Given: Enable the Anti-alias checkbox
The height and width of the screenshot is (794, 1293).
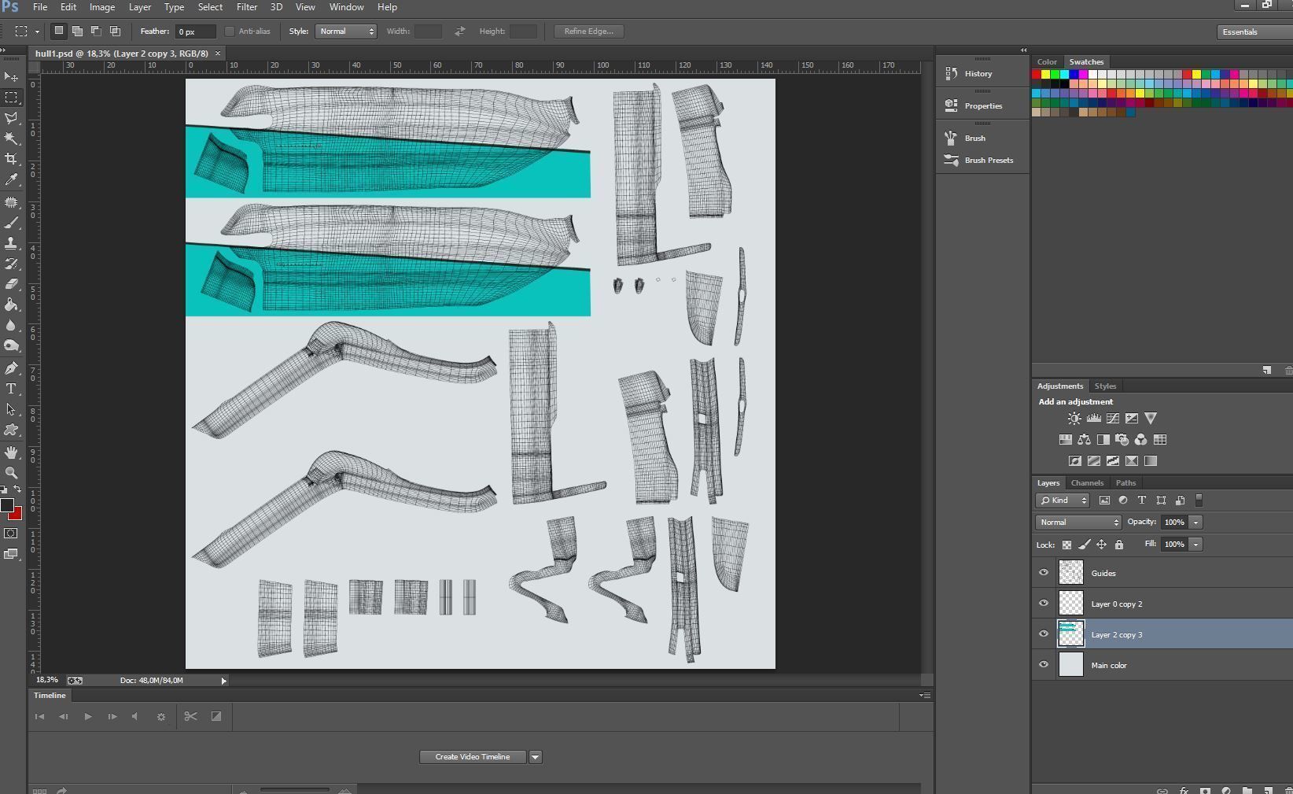Looking at the screenshot, I should [x=230, y=31].
